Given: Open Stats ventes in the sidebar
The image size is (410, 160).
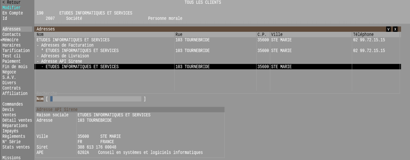Looking at the screenshot, I should [x=16, y=147].
